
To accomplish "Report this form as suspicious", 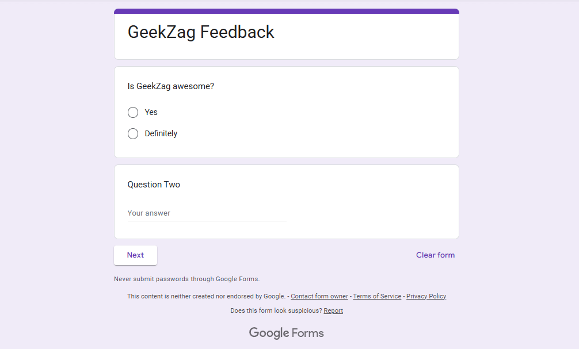I will click(333, 310).
